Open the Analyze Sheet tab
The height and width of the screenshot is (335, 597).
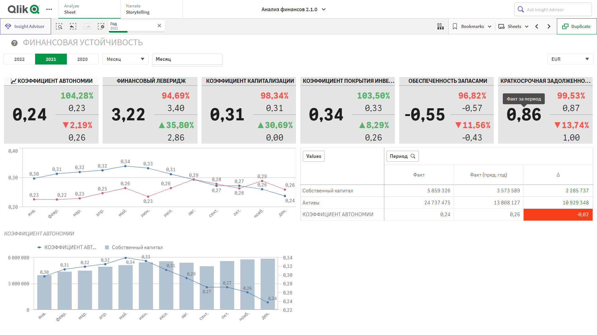89,9
